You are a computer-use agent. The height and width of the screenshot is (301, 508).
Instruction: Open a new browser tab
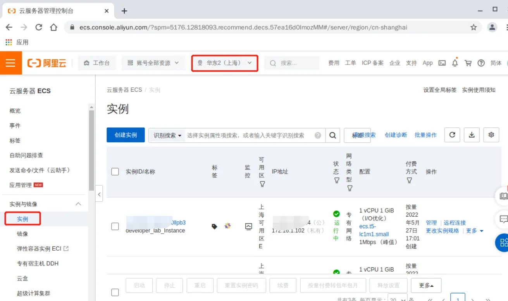(x=124, y=11)
